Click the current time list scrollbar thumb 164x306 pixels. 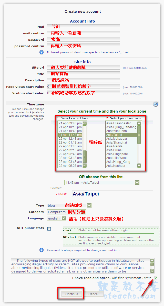[x=85, y=157]
